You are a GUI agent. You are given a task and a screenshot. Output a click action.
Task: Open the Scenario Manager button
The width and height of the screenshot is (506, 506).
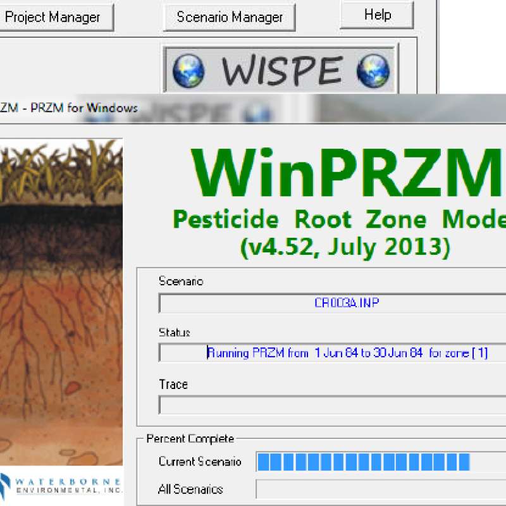pyautogui.click(x=230, y=17)
